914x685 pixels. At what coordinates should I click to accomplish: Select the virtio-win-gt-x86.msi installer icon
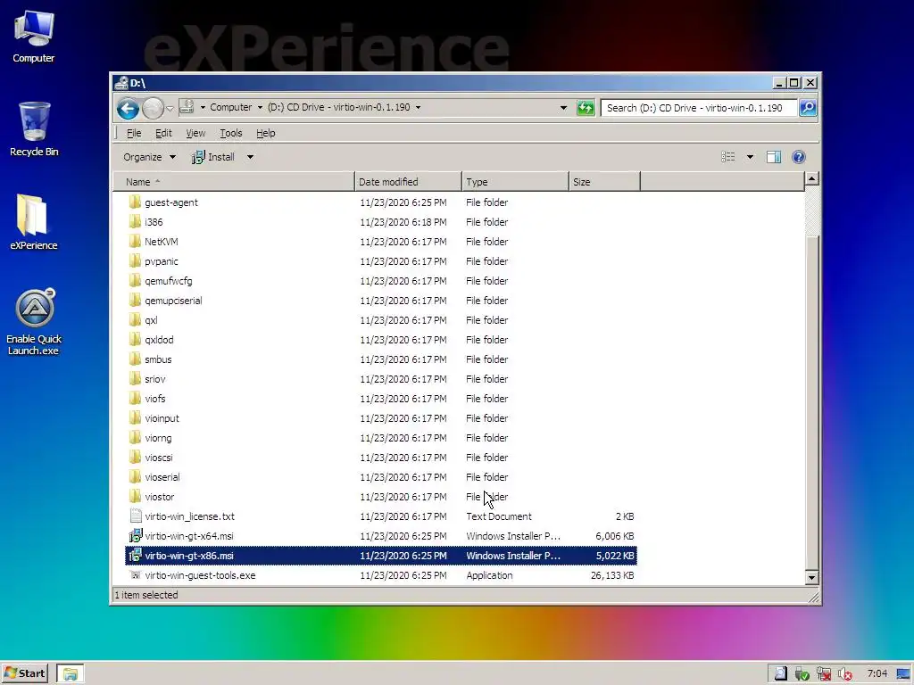[x=136, y=555]
